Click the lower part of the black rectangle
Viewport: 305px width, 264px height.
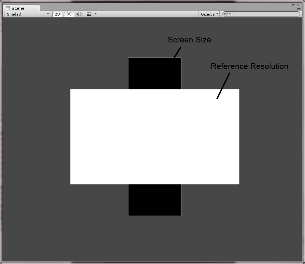click(155, 200)
